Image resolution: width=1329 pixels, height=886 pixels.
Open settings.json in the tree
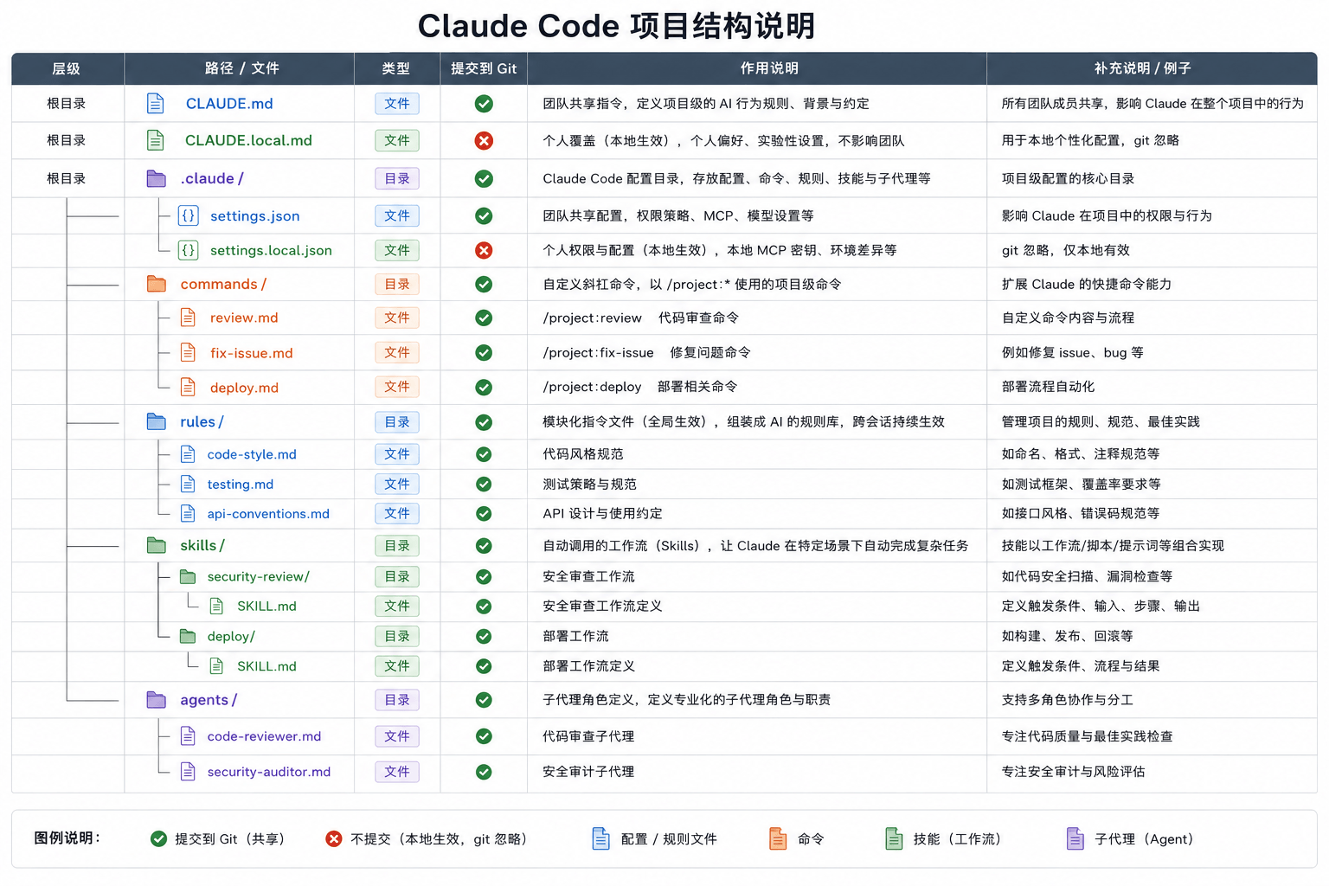[x=254, y=215]
